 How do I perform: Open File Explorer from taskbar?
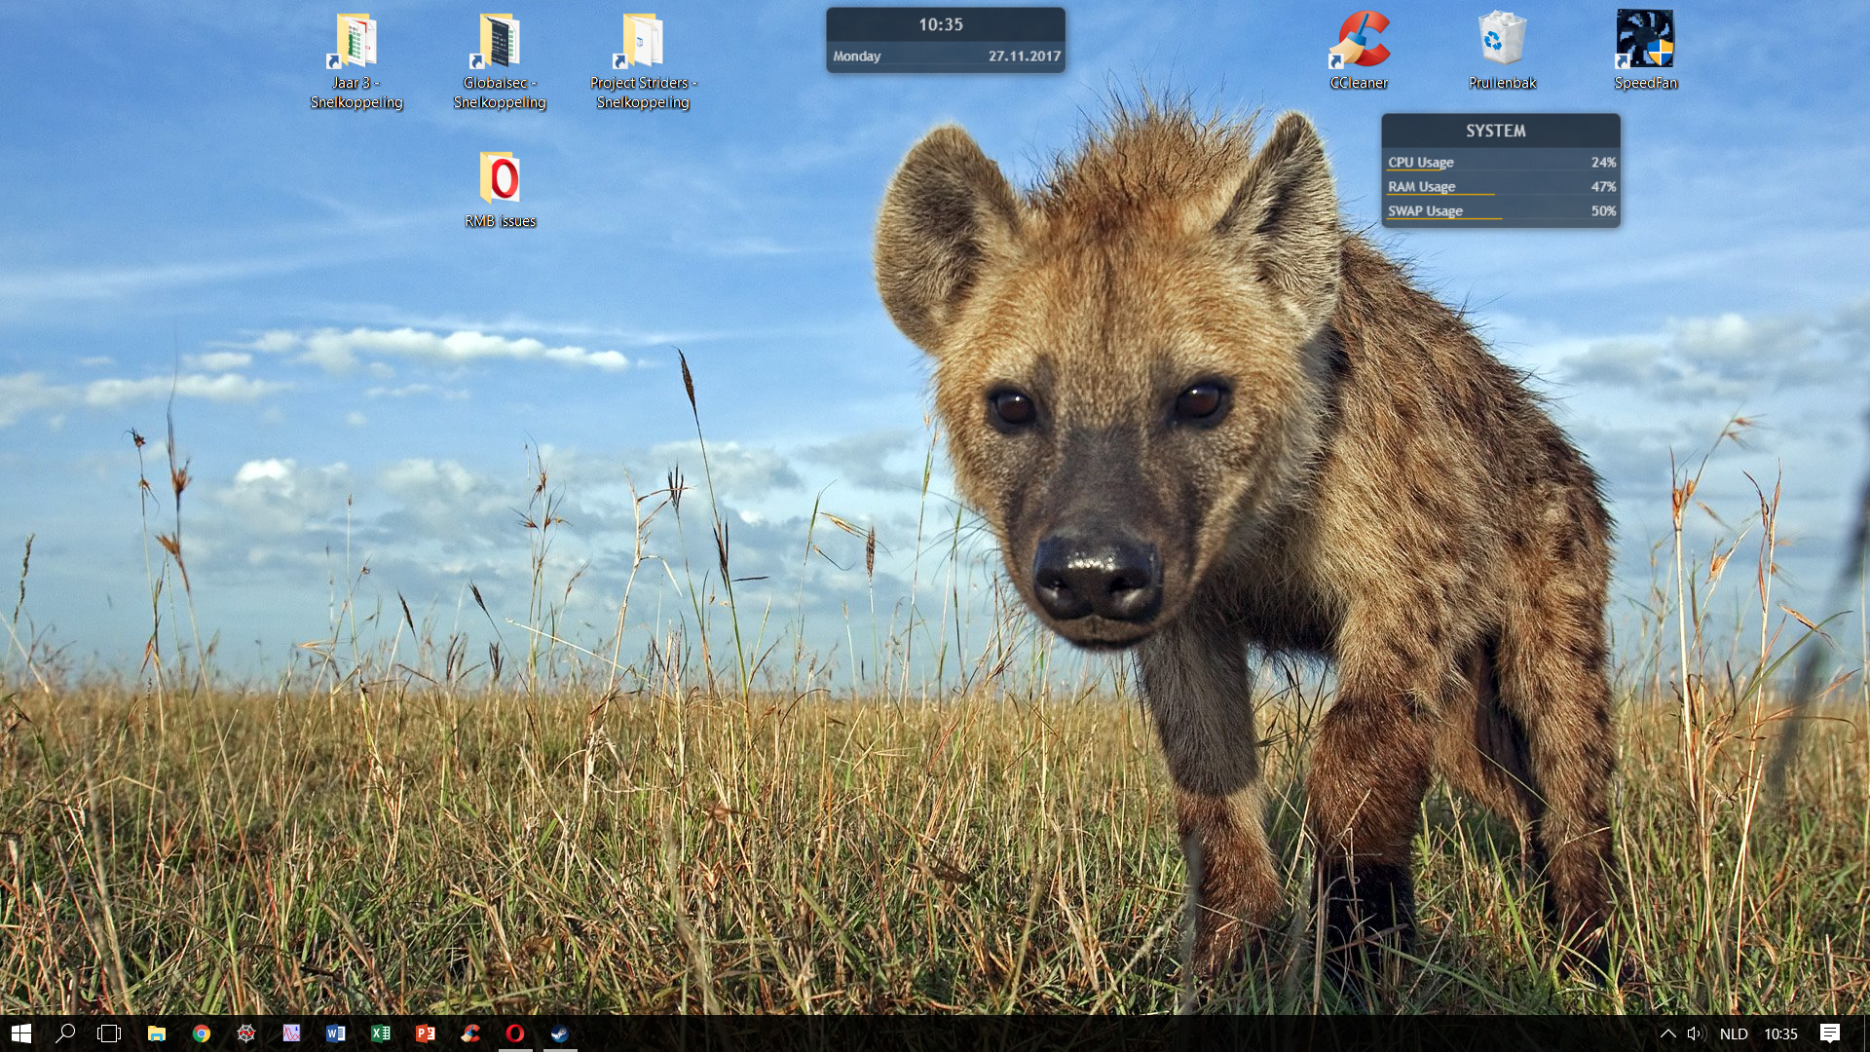[x=157, y=1033]
